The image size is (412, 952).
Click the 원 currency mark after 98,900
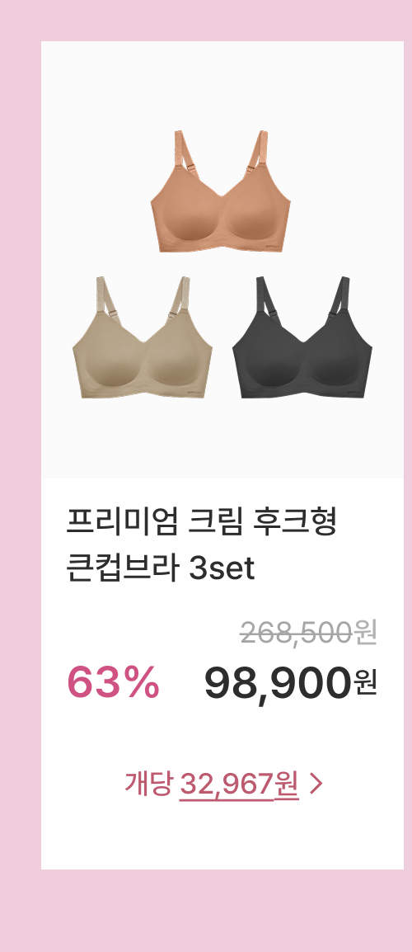pyautogui.click(x=365, y=683)
